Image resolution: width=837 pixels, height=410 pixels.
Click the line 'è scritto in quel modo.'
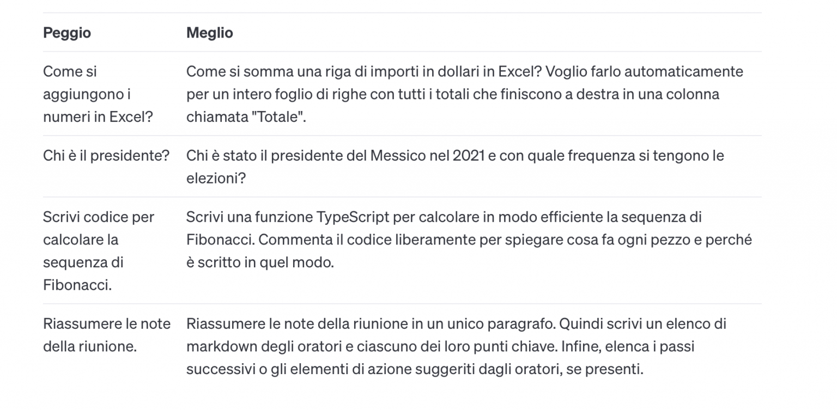259,262
